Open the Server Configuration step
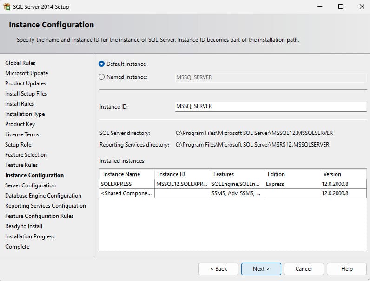Screen dimensions: 370x281 coord(30,185)
